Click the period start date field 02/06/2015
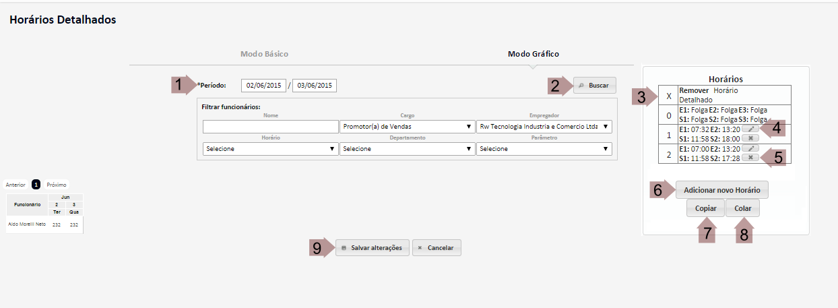Screen dimensions: 838x308 (x=263, y=86)
